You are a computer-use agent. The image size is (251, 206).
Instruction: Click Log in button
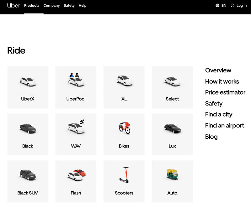pos(239,6)
